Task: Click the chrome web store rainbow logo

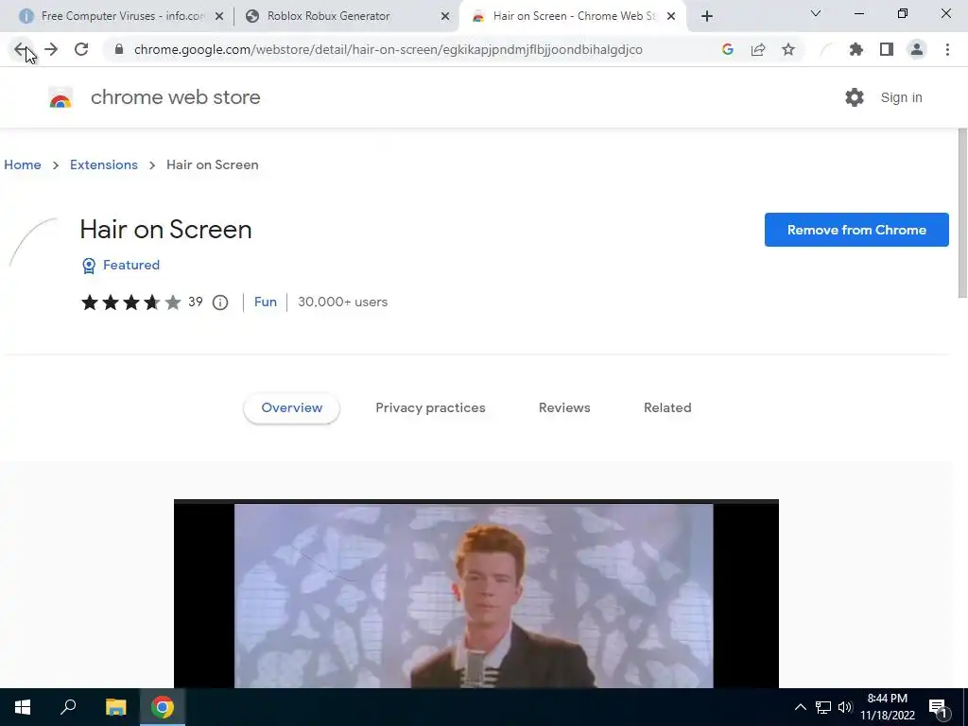Action: [x=60, y=97]
